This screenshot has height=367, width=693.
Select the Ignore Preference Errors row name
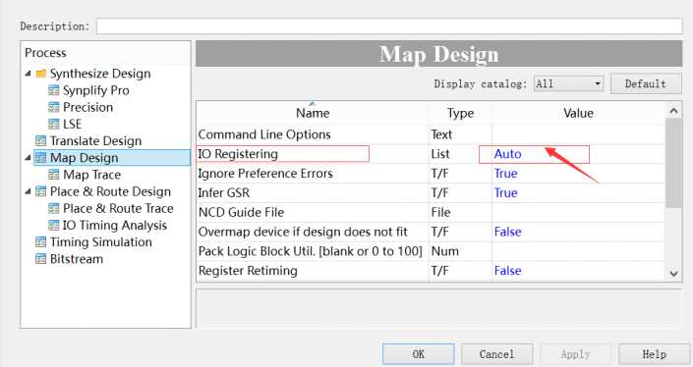pos(265,174)
